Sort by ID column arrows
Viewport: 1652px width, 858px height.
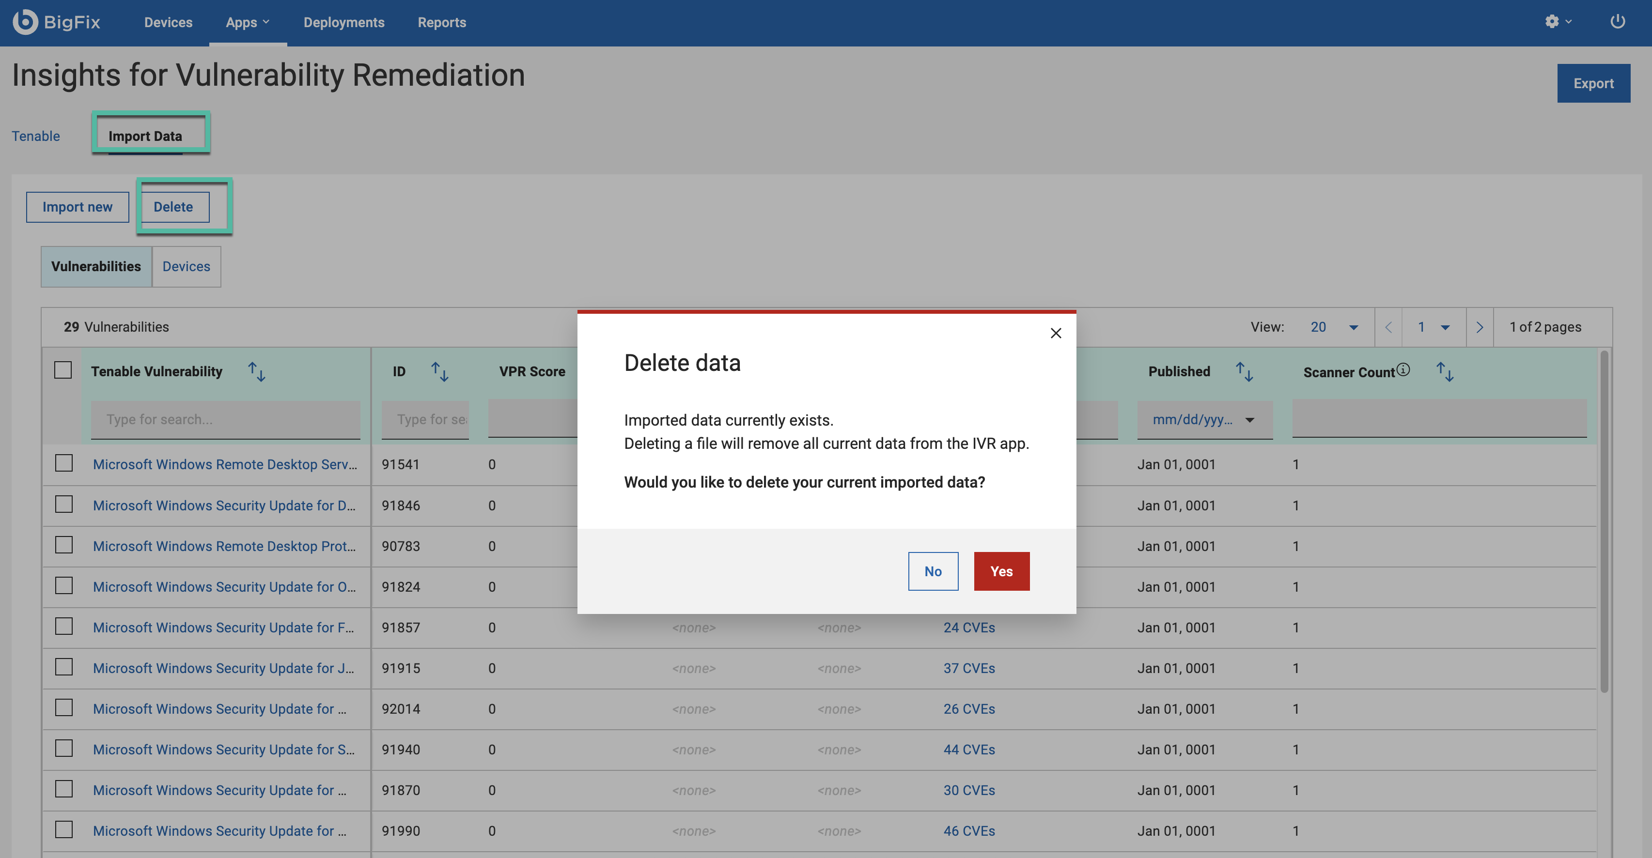tap(439, 372)
